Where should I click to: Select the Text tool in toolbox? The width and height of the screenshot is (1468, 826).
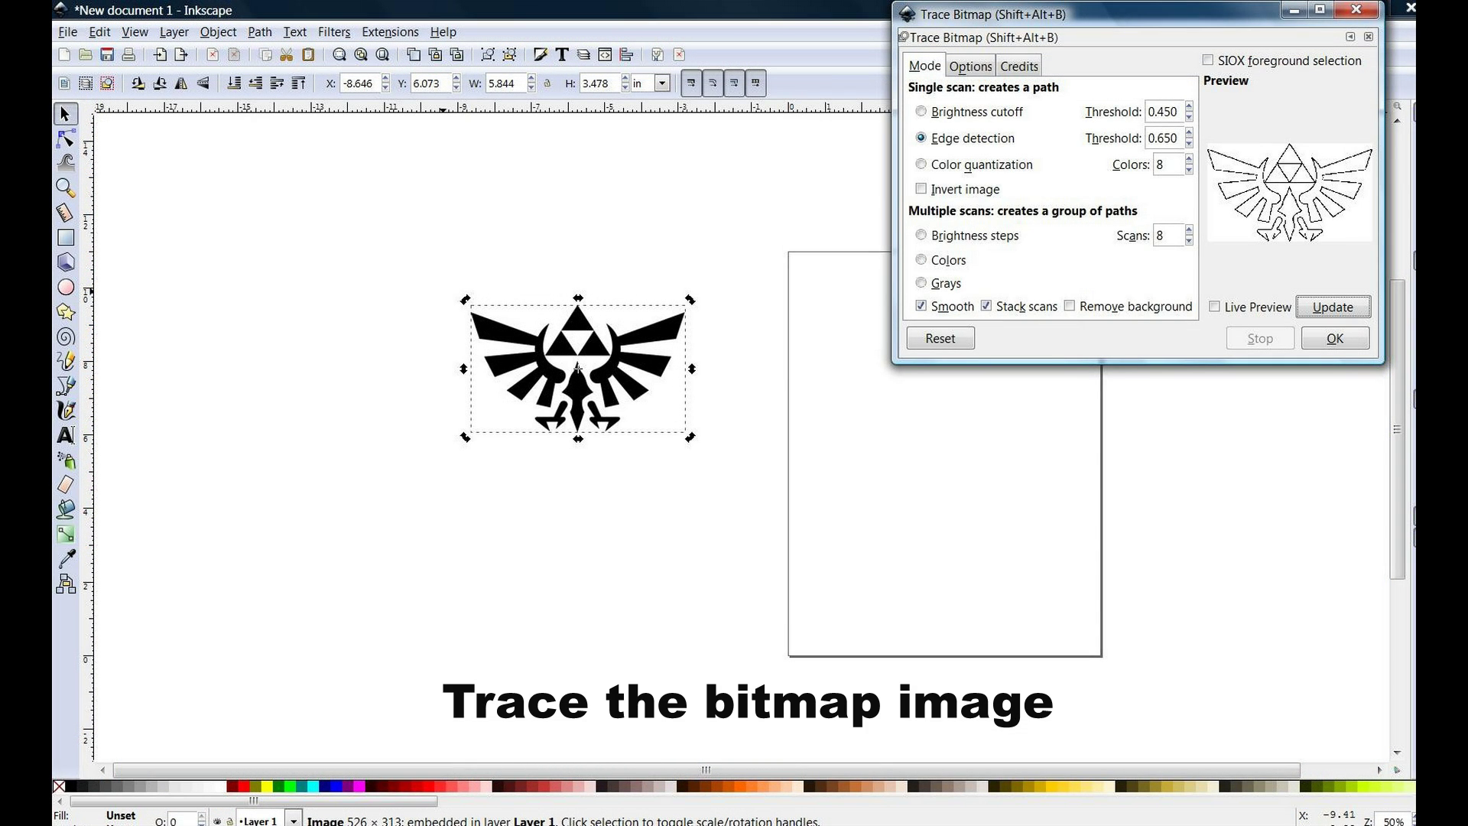(x=66, y=435)
